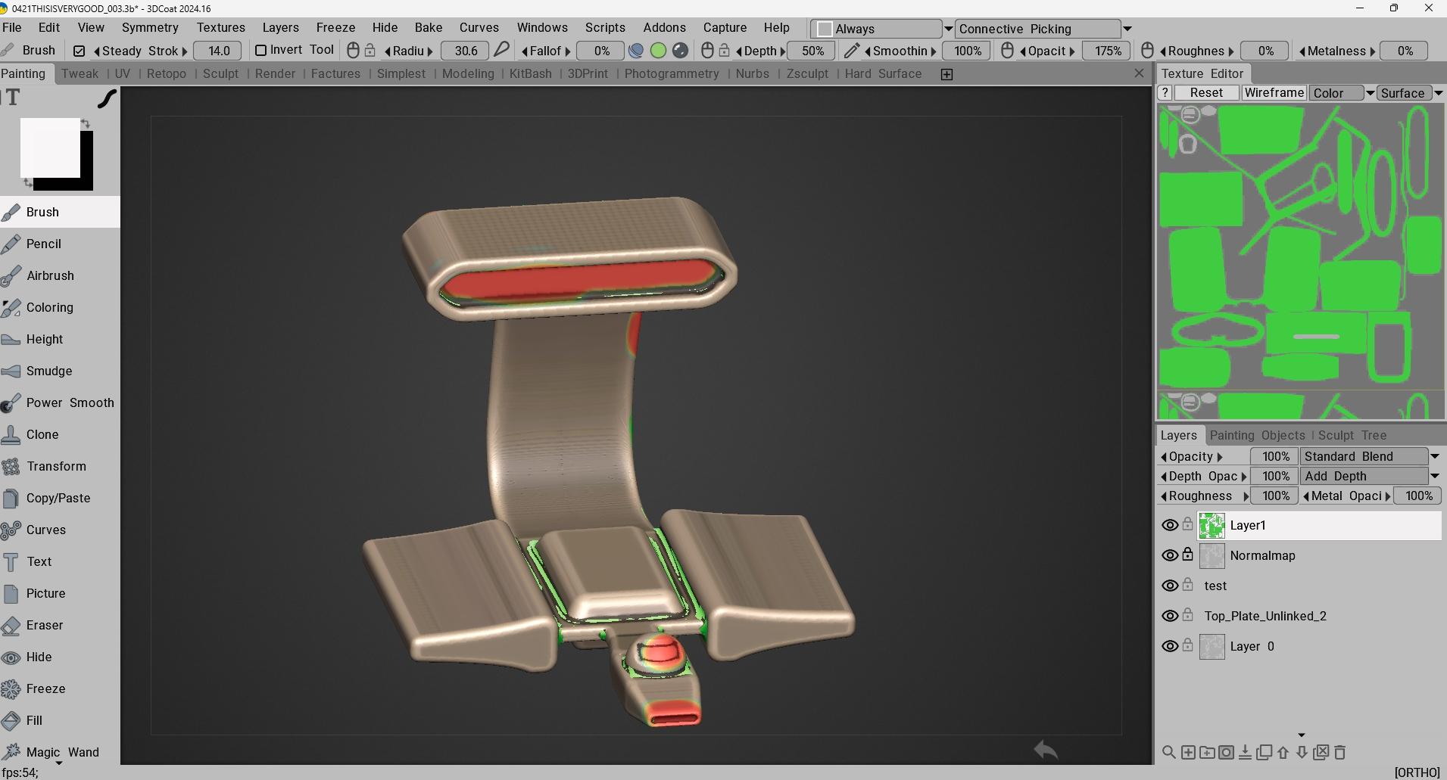Viewport: 1447px width, 780px height.
Task: Move layer up with arrow icon
Action: tap(1283, 752)
